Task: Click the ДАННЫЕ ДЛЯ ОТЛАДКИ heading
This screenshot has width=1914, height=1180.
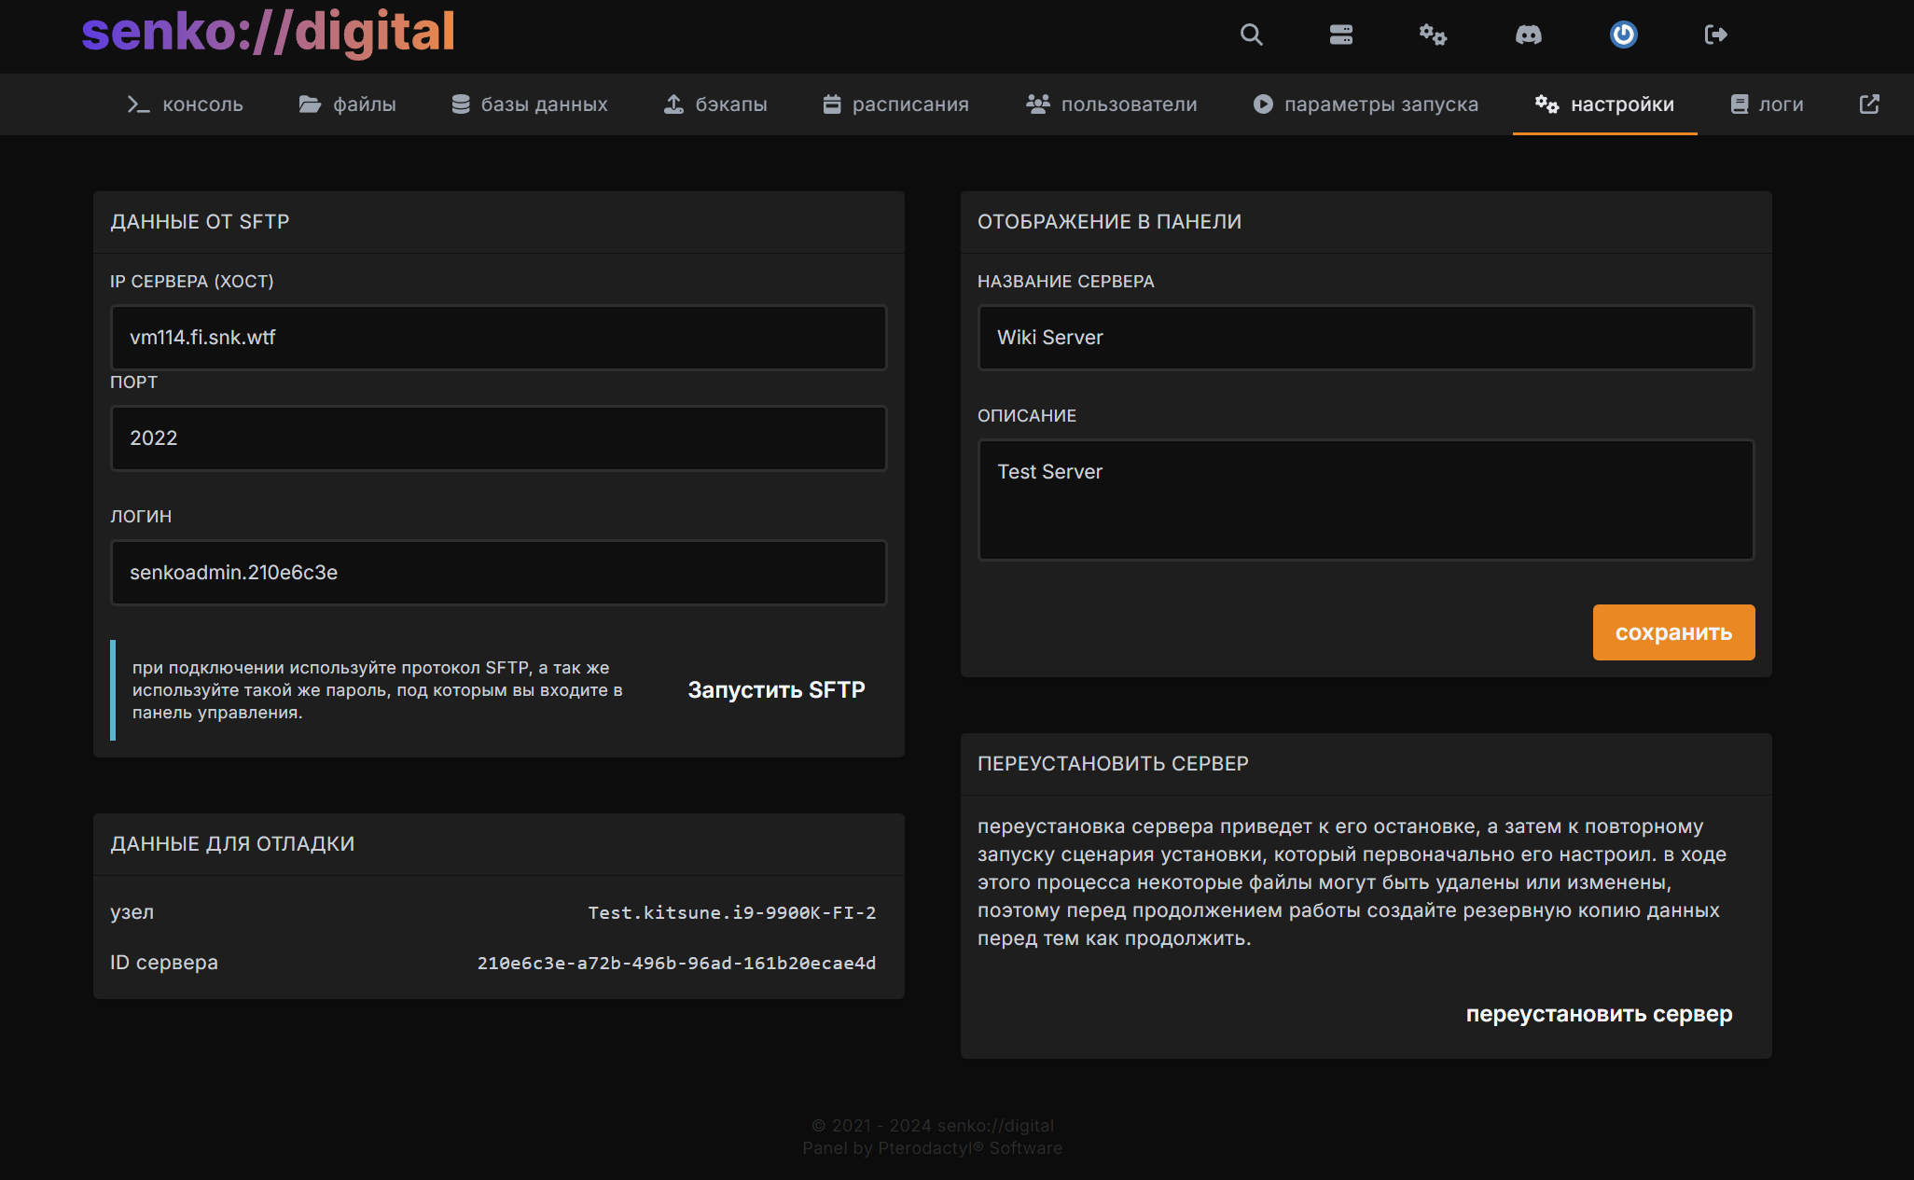Action: (x=232, y=844)
